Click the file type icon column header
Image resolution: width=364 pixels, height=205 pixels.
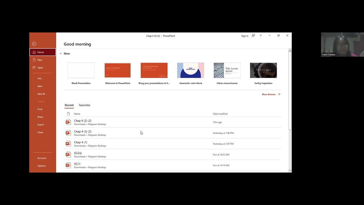tap(68, 114)
